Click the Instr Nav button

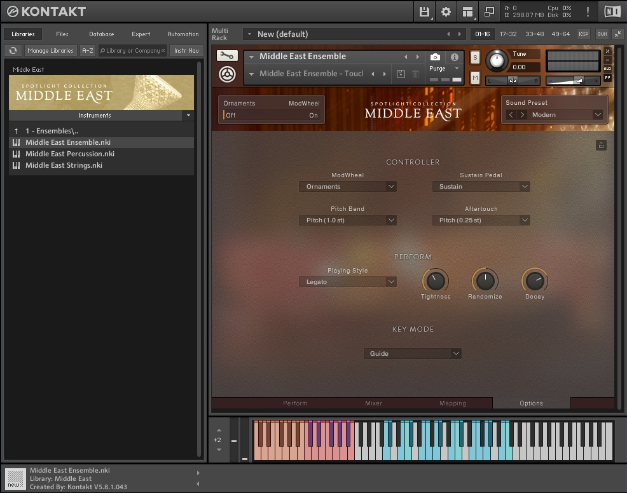click(186, 51)
